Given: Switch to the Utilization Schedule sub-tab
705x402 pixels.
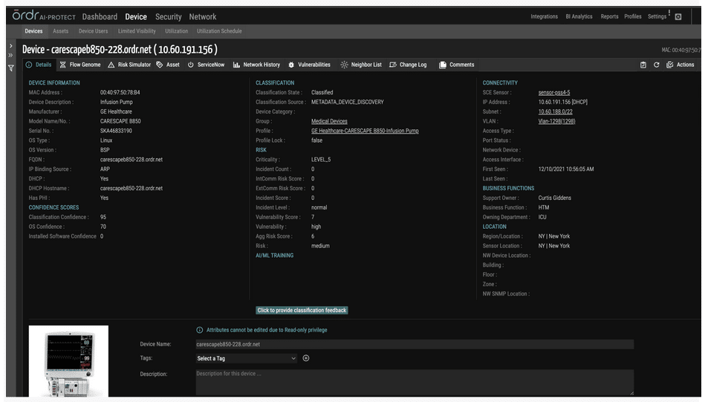Looking at the screenshot, I should coord(219,31).
